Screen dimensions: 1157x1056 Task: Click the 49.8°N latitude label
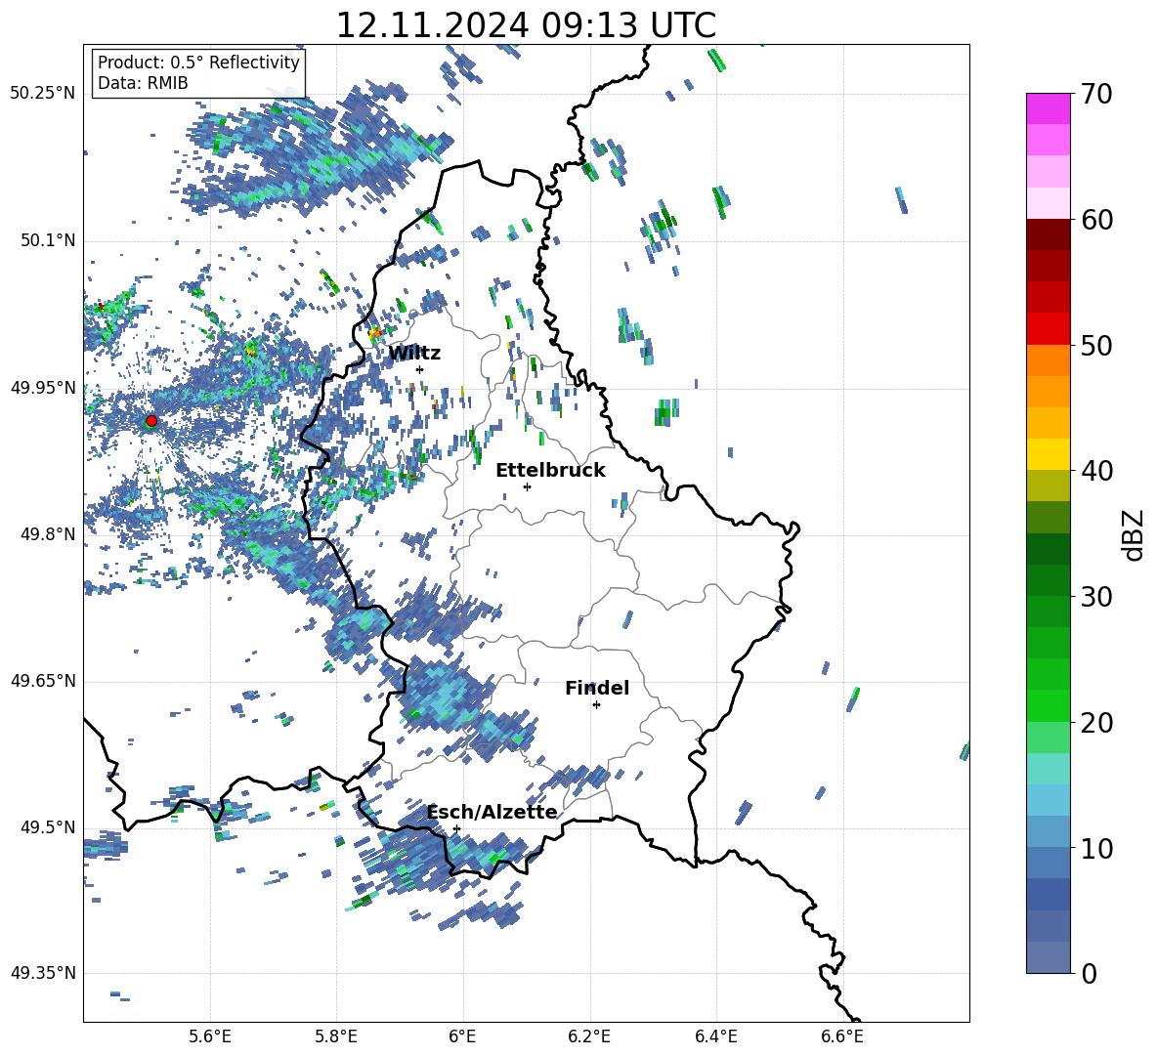47,534
